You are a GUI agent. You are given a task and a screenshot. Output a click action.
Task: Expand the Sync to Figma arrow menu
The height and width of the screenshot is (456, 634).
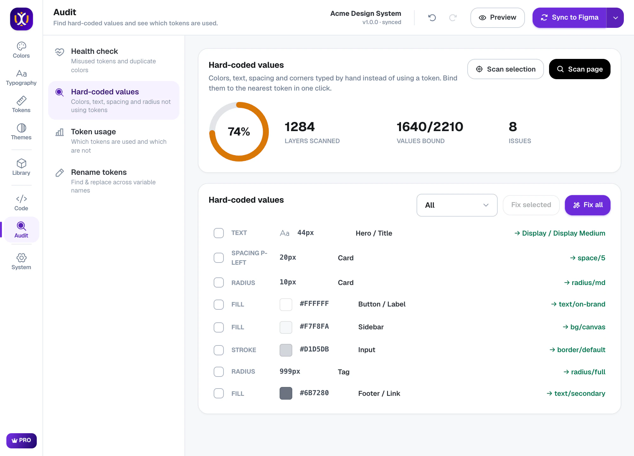point(615,18)
